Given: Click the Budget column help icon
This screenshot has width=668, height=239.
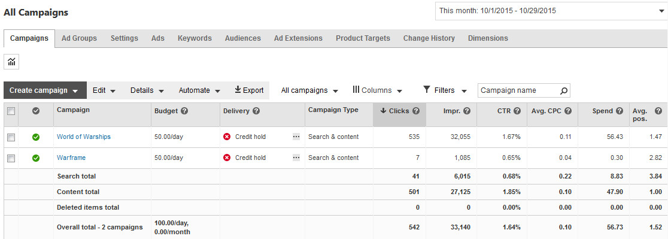Looking at the screenshot, I should point(184,111).
